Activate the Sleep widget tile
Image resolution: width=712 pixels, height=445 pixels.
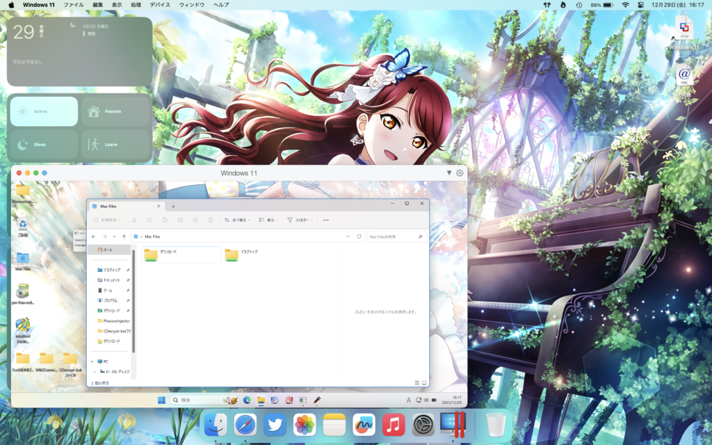pos(44,144)
